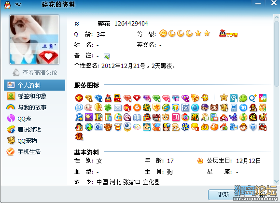Click the QQ penguin with red scarf icon
Image resolution: width=280 pixels, height=203 pixels.
click(108, 98)
